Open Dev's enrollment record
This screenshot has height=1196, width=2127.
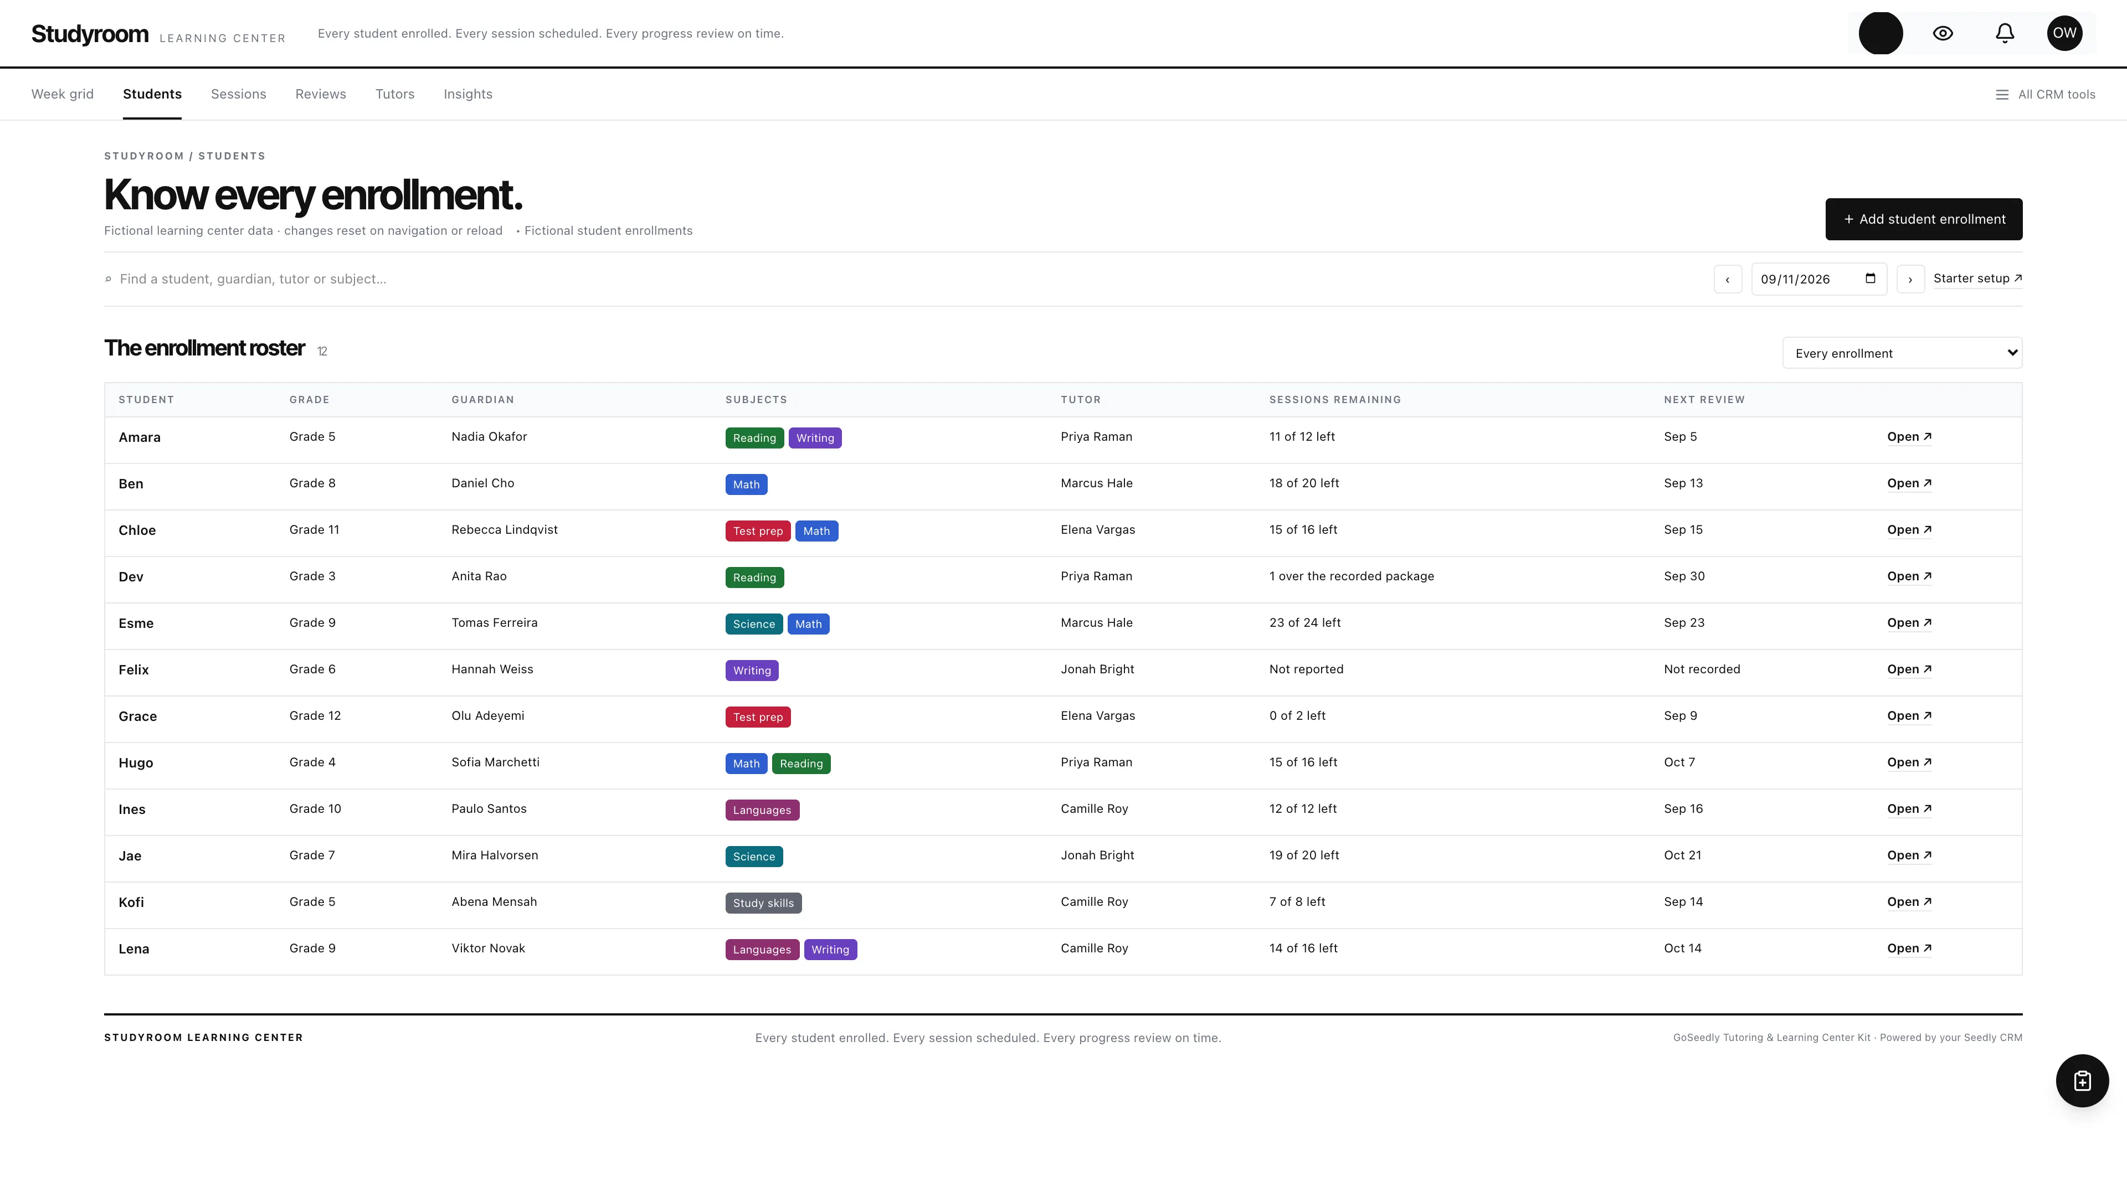[x=1909, y=576]
